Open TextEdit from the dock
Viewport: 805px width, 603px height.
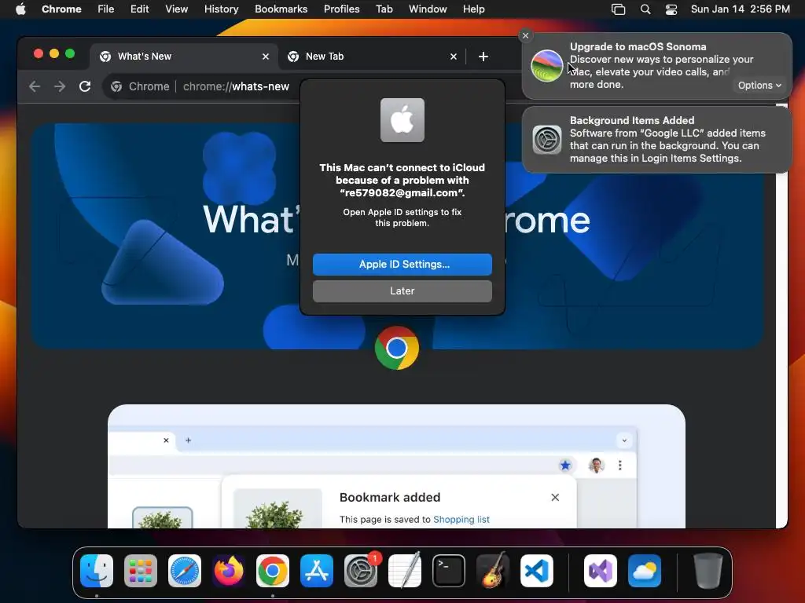(x=405, y=571)
